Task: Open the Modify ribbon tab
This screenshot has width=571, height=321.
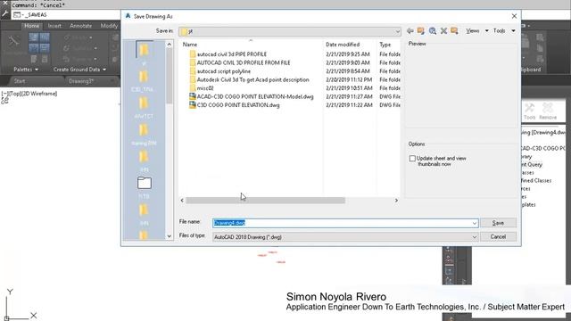Action: [109, 26]
